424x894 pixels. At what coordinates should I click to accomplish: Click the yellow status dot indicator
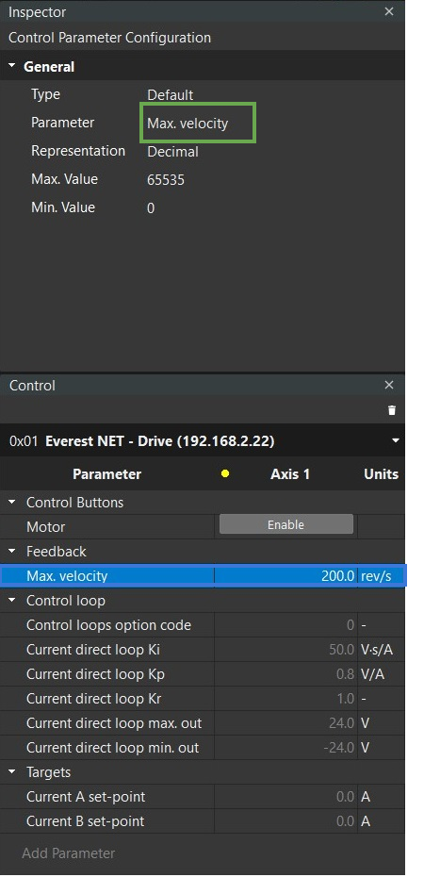[225, 473]
